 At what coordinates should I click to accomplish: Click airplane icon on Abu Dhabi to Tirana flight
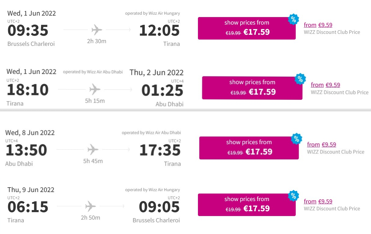click(93, 149)
